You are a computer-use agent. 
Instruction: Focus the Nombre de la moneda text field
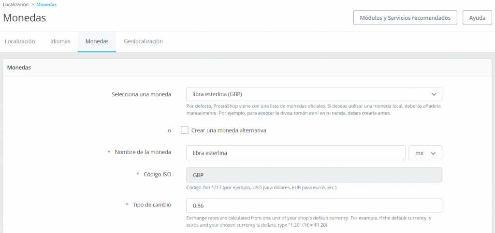(295, 153)
